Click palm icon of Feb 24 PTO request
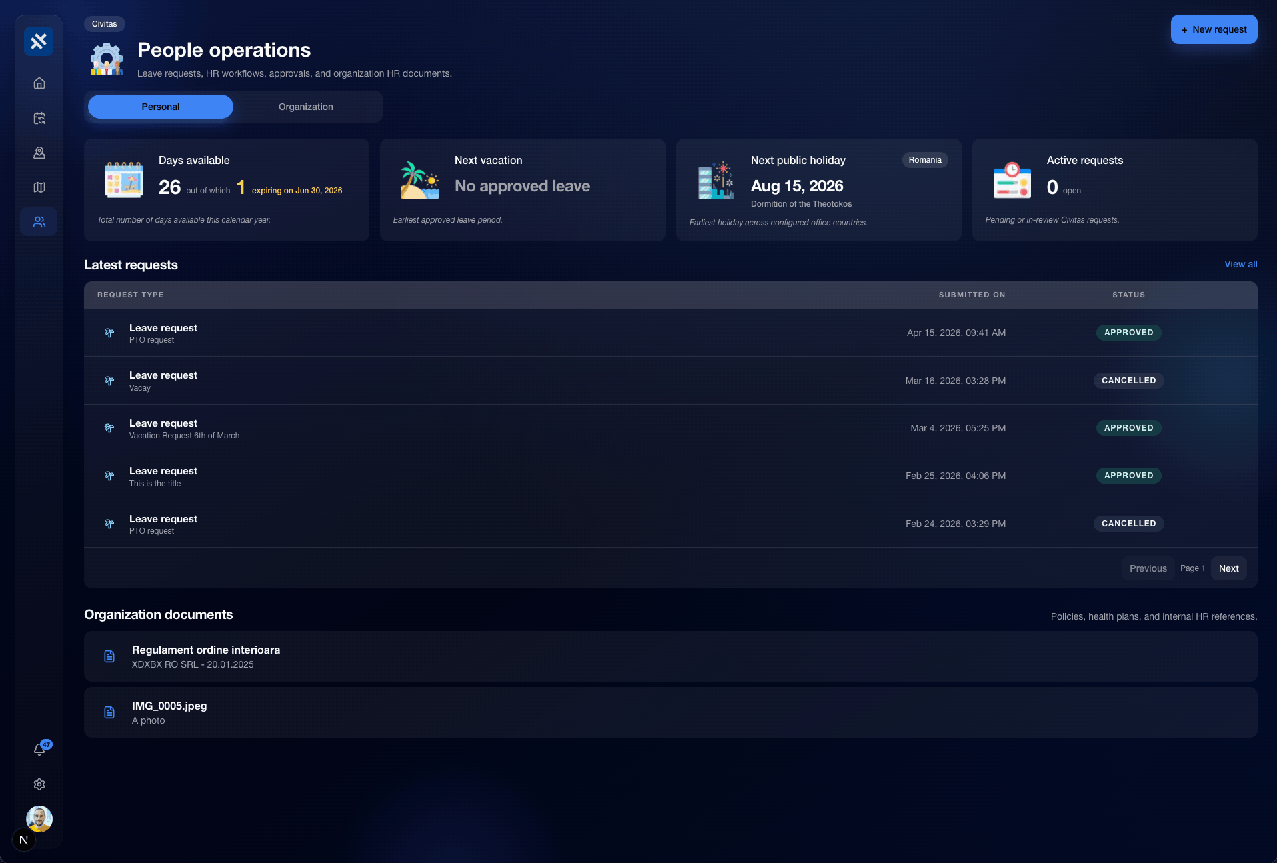1277x863 pixels. 109,524
